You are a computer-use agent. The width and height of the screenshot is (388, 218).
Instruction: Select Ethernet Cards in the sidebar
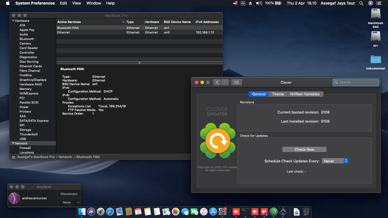pos(31,66)
